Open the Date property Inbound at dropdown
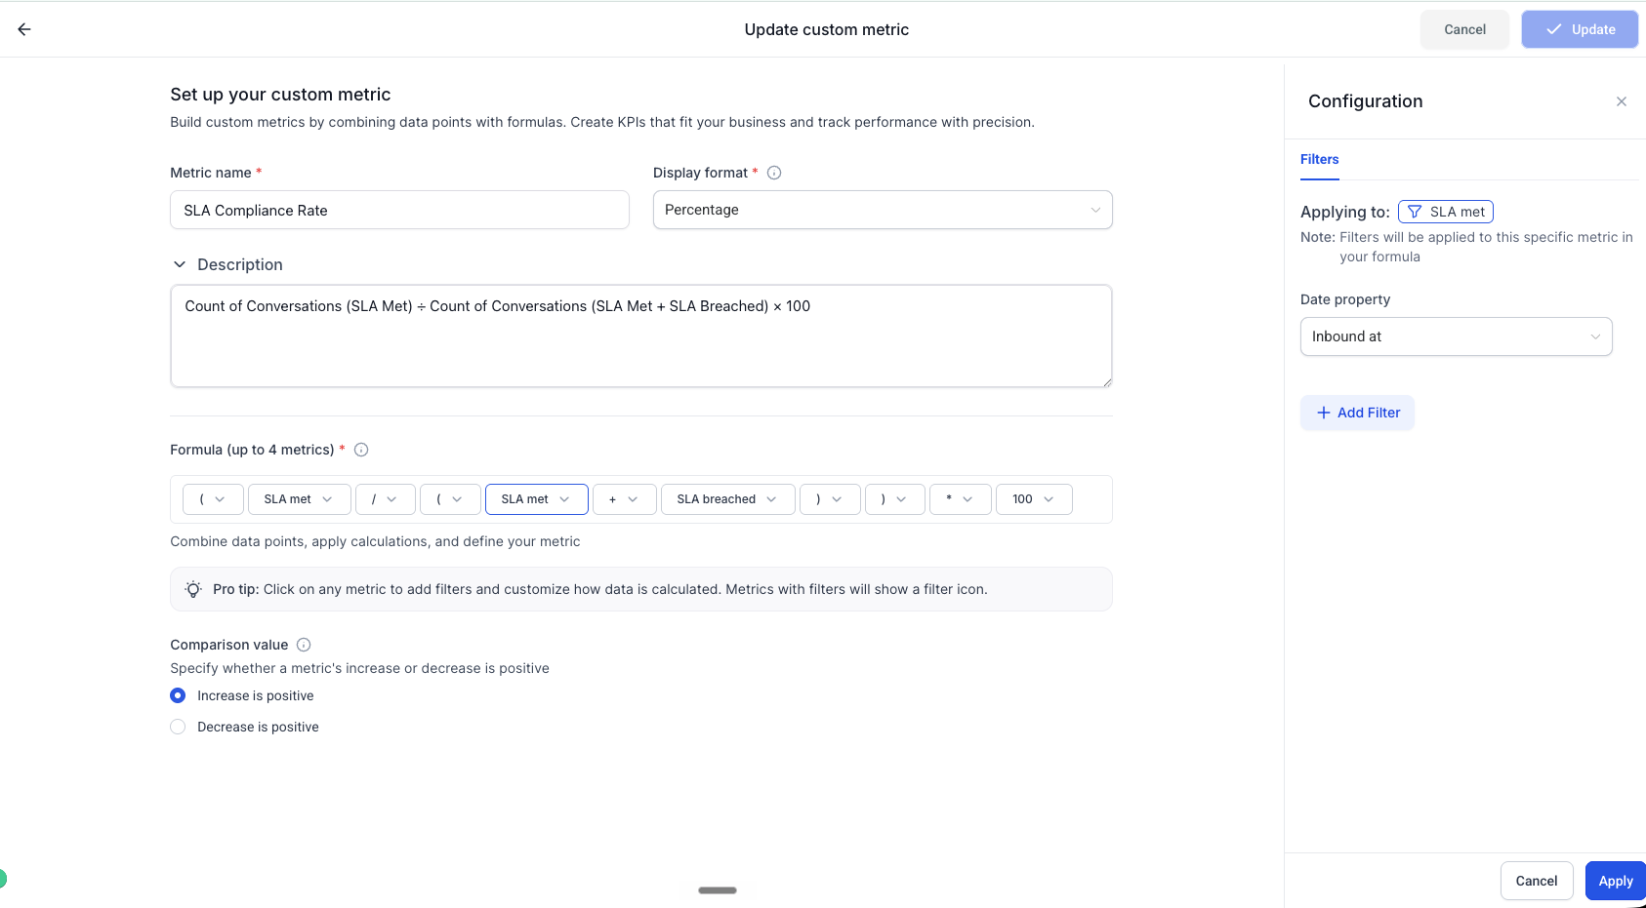1646x908 pixels. coord(1456,336)
